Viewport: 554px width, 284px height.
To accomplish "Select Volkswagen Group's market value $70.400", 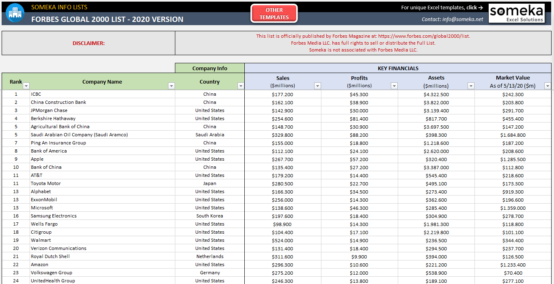I will click(513, 273).
